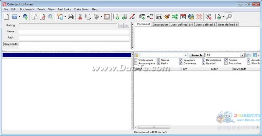Click the rating right arrow button

click(126, 25)
